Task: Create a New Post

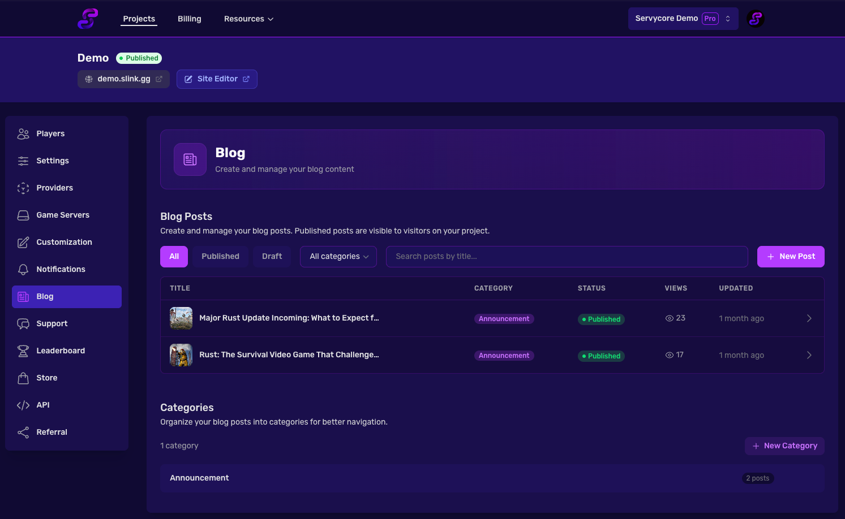Action: pos(790,257)
